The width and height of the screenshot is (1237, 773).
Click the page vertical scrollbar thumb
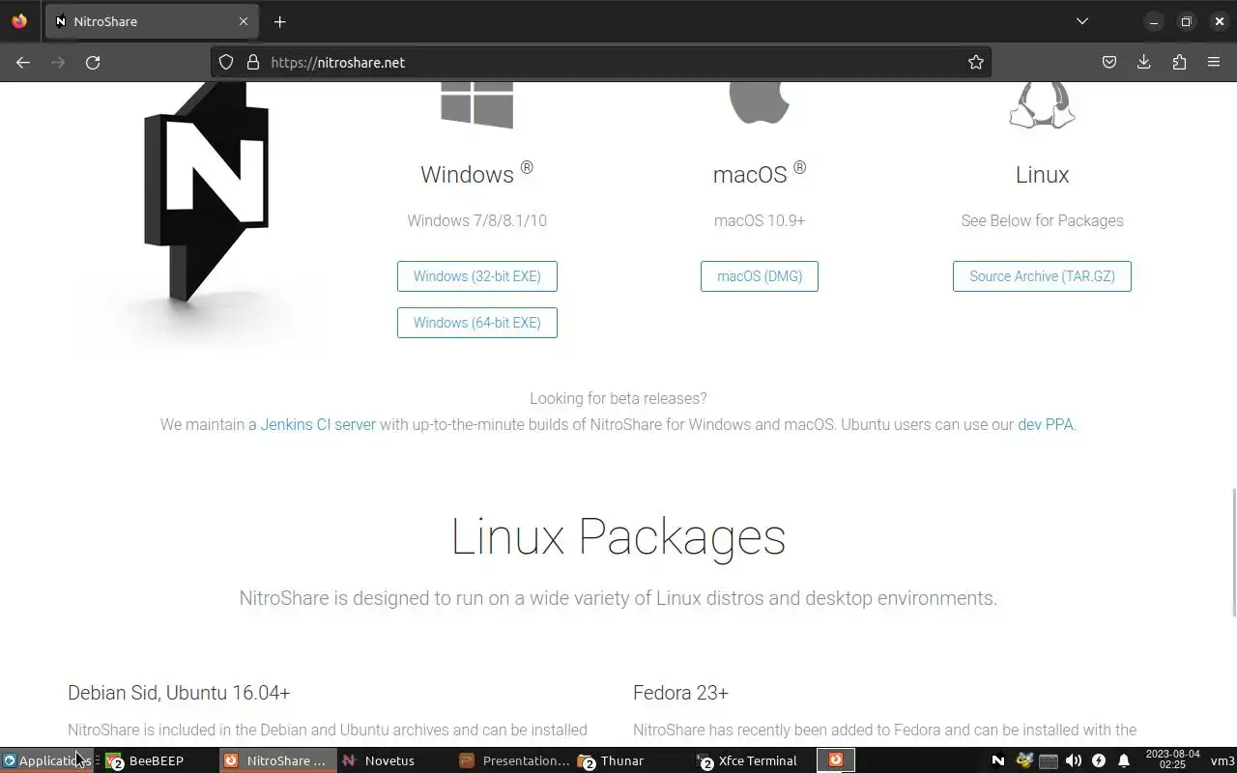pyautogui.click(x=1233, y=553)
